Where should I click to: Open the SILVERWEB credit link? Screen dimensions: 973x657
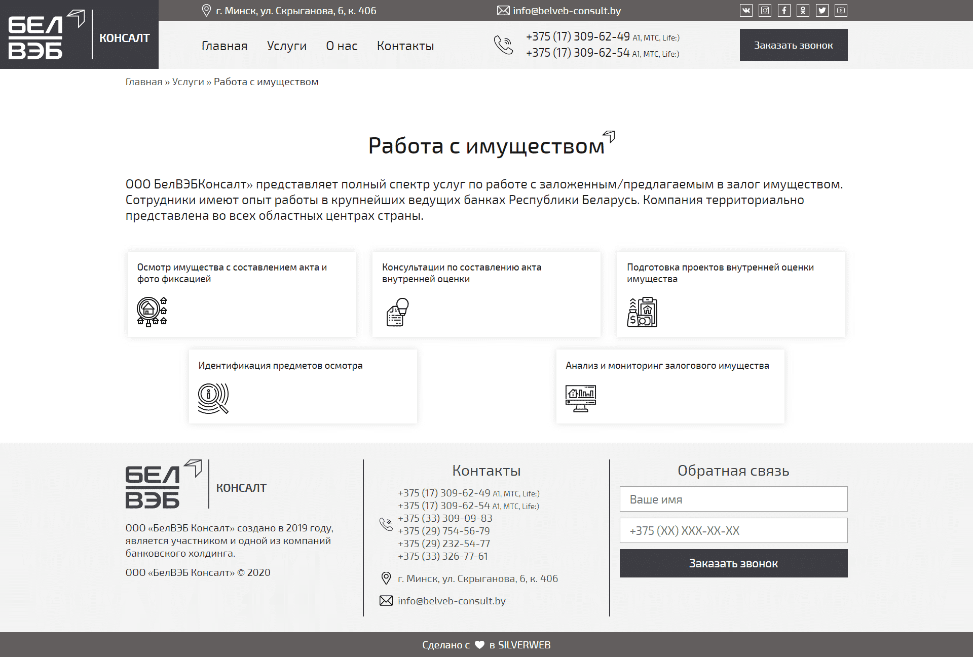pyautogui.click(x=524, y=645)
